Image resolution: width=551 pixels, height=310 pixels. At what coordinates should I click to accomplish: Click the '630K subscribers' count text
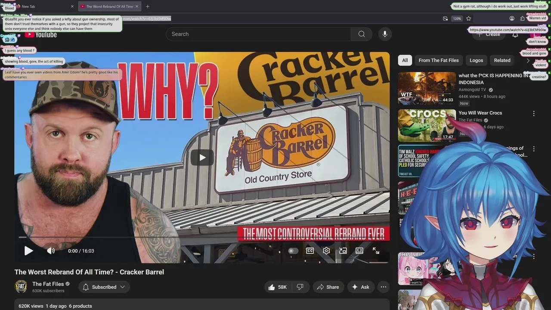click(x=48, y=291)
